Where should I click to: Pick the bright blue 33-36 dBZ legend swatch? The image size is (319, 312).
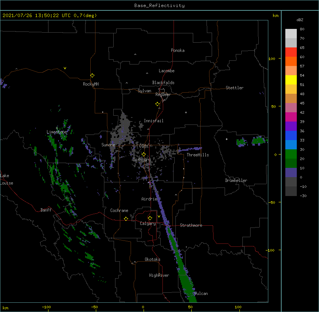click(x=291, y=135)
